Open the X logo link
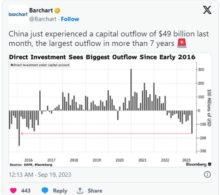220x195 pixels. [x=207, y=11]
